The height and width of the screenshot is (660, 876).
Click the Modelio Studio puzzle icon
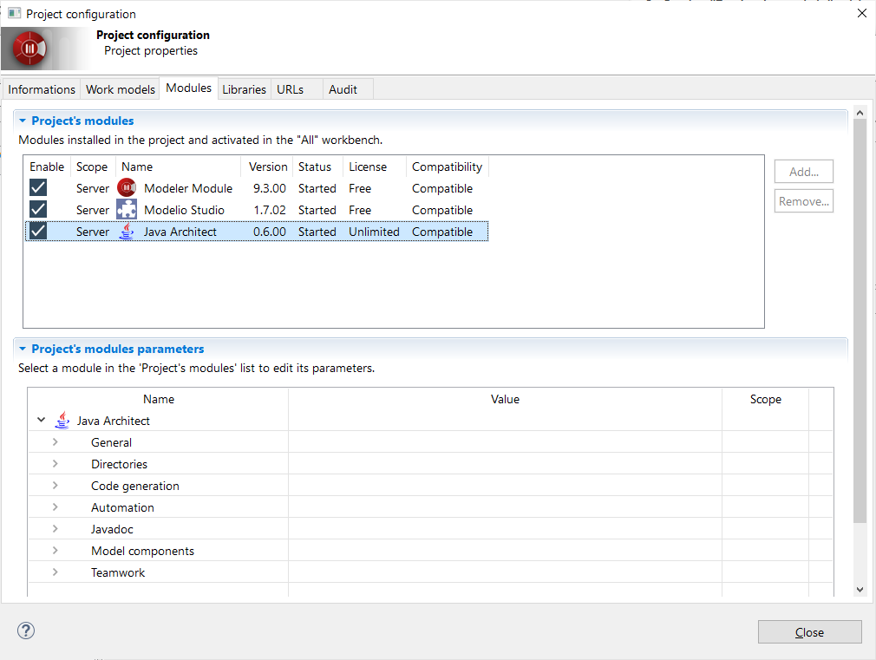tap(127, 210)
